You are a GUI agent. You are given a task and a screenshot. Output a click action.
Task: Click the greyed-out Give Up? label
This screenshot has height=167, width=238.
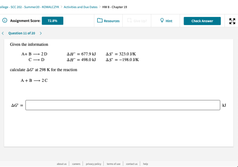pos(140,21)
